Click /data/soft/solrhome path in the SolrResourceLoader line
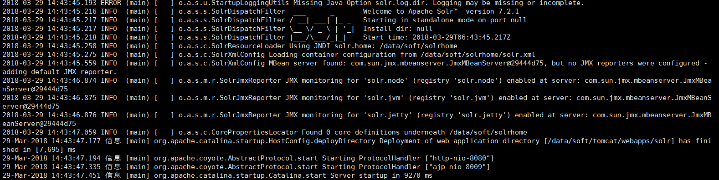This screenshot has width=719, height=180. click(x=418, y=46)
